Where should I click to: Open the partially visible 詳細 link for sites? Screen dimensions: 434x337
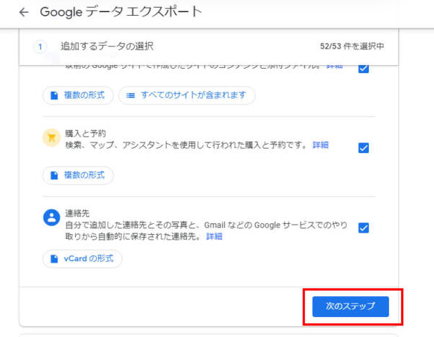(x=334, y=66)
